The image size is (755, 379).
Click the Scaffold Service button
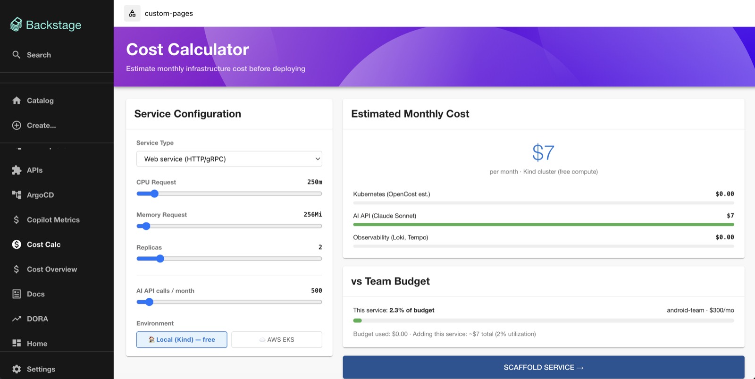click(544, 367)
